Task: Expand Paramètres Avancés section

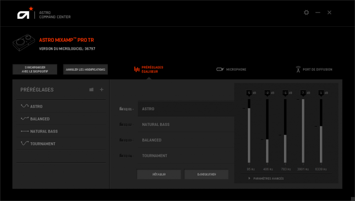Action: [x=266, y=178]
